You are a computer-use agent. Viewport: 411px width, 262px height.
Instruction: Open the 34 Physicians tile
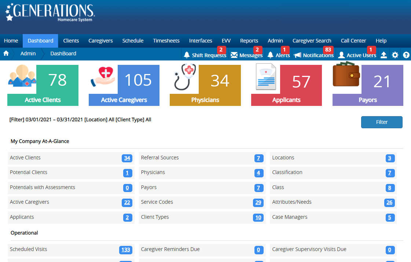click(205, 85)
